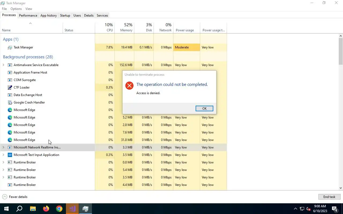
Task: Open Visual Studio from the taskbar
Action: tap(72, 209)
